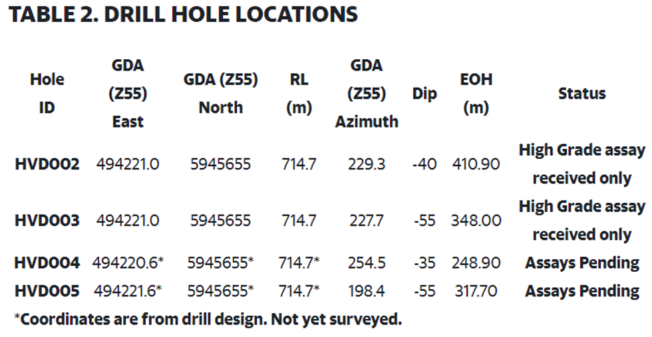Viewport: 652px width, 337px height.
Task: Click the EOH value 410.90
Action: tap(476, 164)
